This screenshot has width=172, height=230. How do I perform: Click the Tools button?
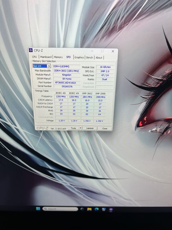click(73, 128)
